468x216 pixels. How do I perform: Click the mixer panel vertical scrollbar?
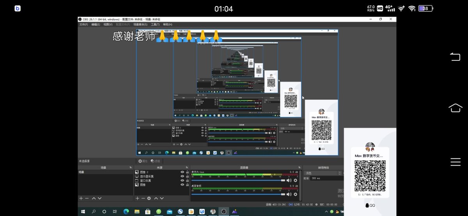tap(300, 185)
